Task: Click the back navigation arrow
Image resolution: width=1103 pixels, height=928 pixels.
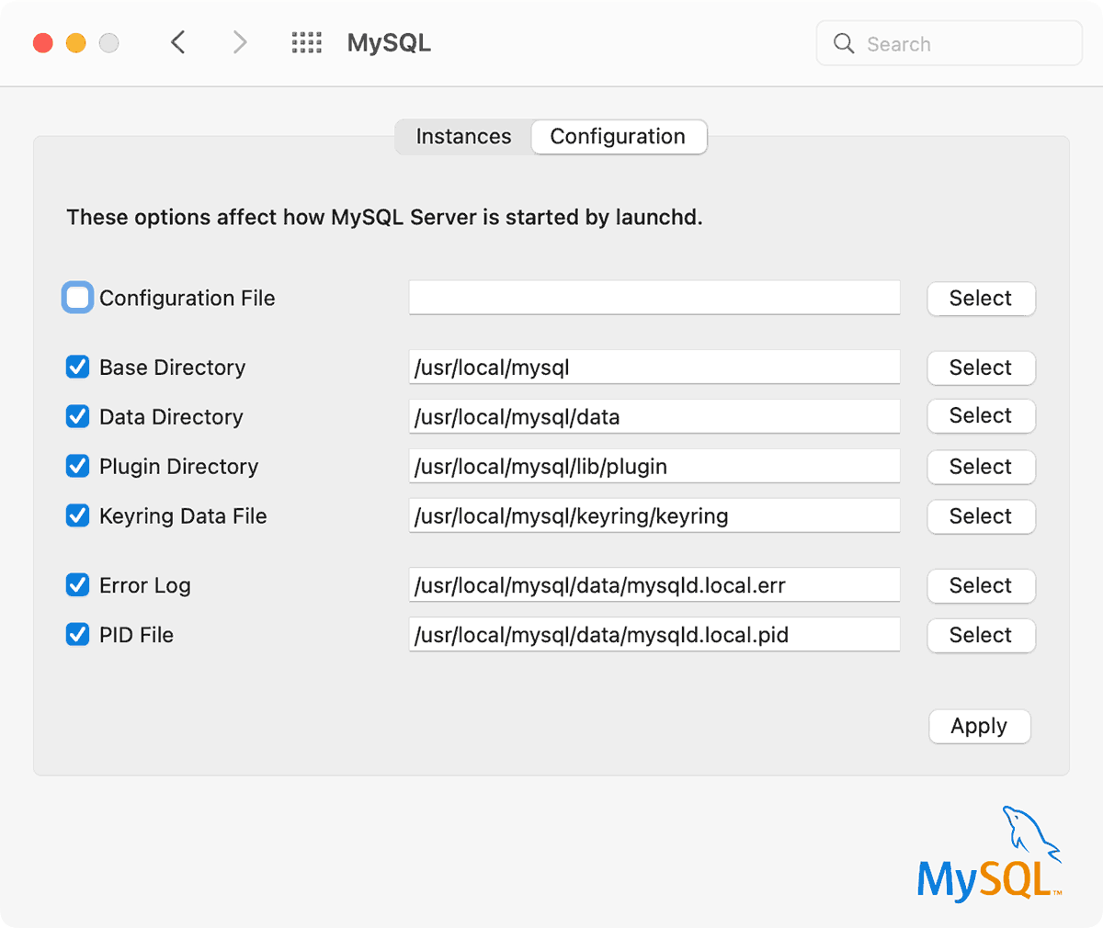Action: click(x=178, y=42)
